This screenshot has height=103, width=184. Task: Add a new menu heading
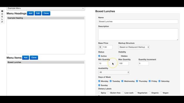tap(30, 13)
